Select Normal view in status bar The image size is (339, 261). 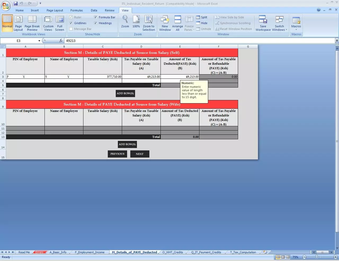coord(278,257)
